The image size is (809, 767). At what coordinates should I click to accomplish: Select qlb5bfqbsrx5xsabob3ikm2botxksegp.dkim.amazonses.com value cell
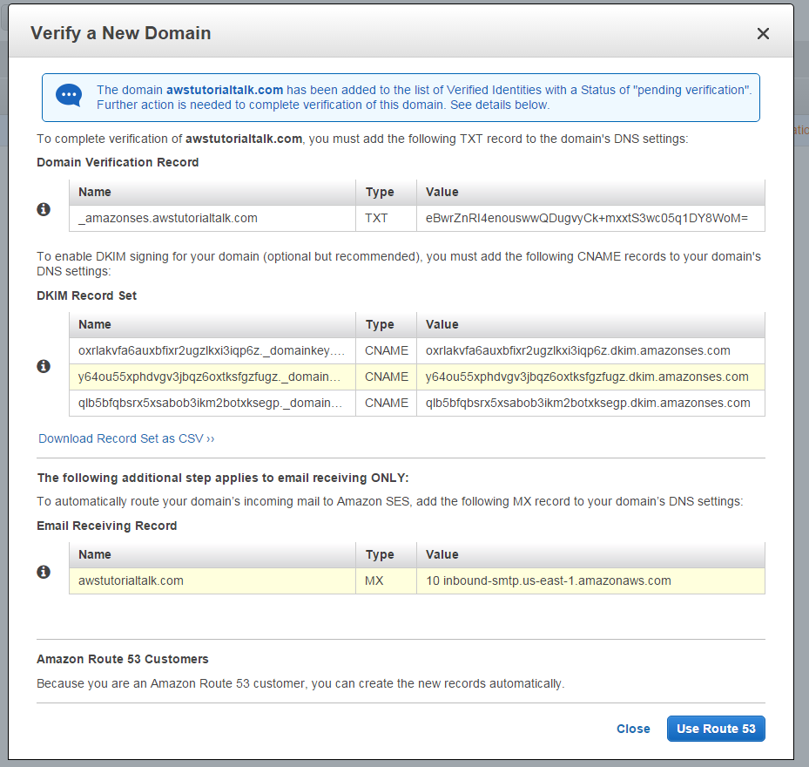click(x=590, y=403)
